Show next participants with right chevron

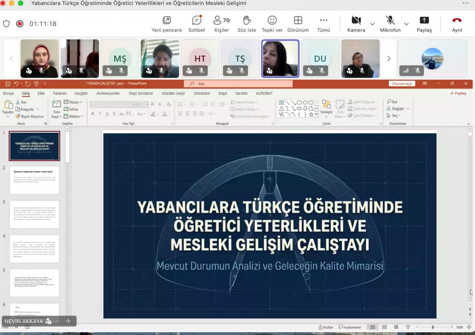pyautogui.click(x=389, y=58)
